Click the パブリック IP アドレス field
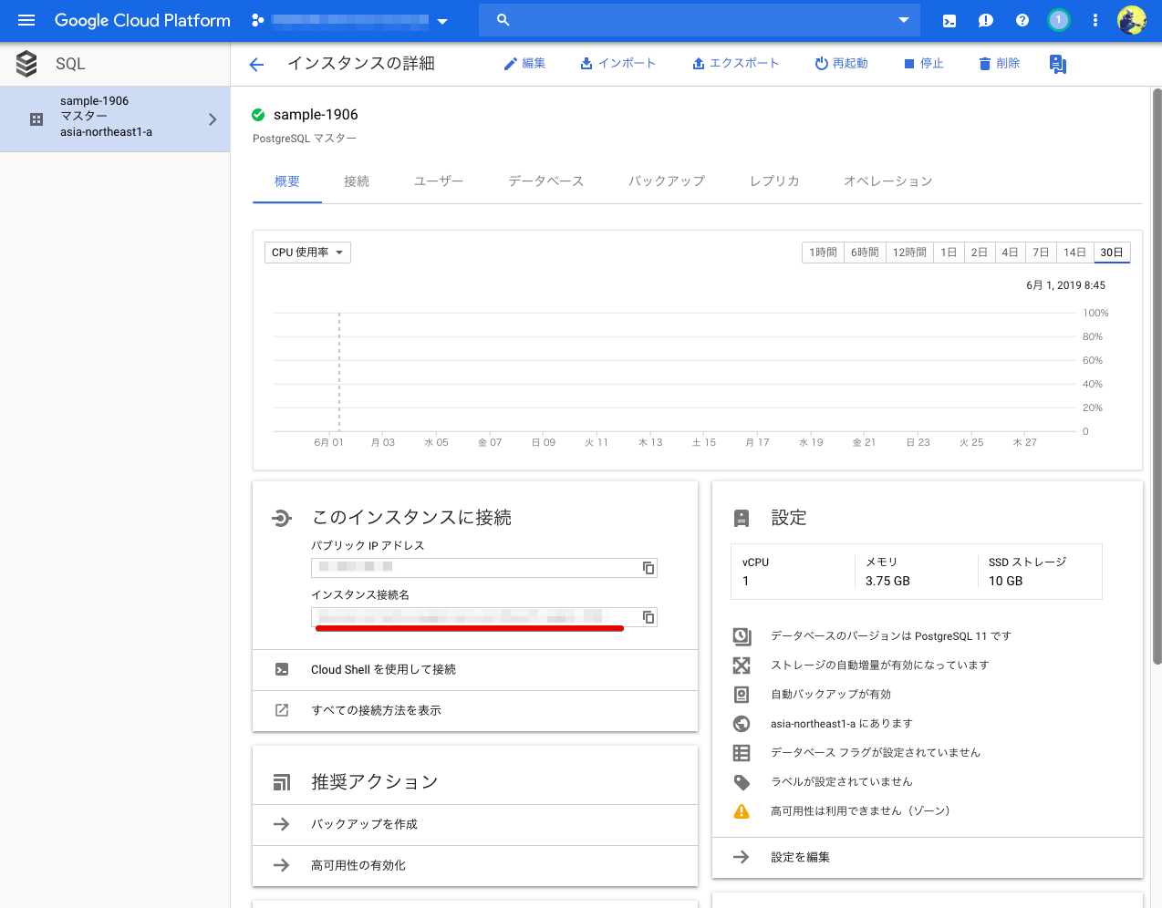Screen dimensions: 1162x908 click(x=483, y=568)
